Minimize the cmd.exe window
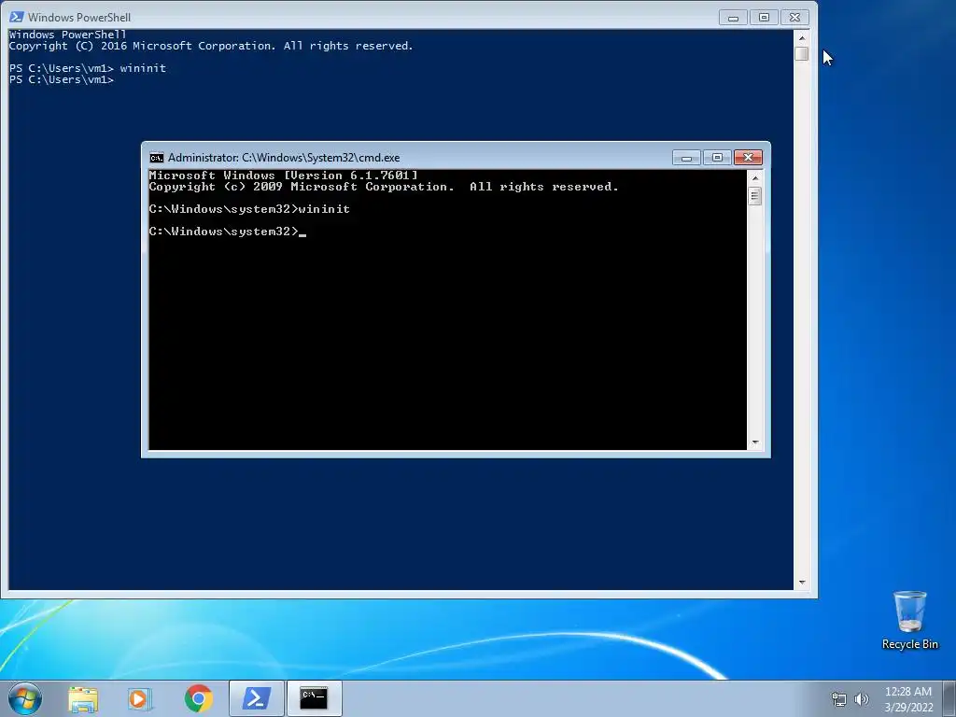The height and width of the screenshot is (717, 956). (x=686, y=158)
